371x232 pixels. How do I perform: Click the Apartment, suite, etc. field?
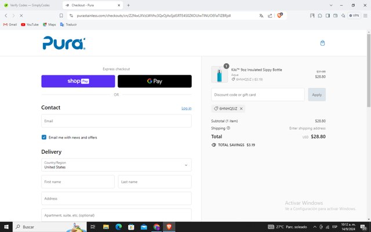coord(117,215)
